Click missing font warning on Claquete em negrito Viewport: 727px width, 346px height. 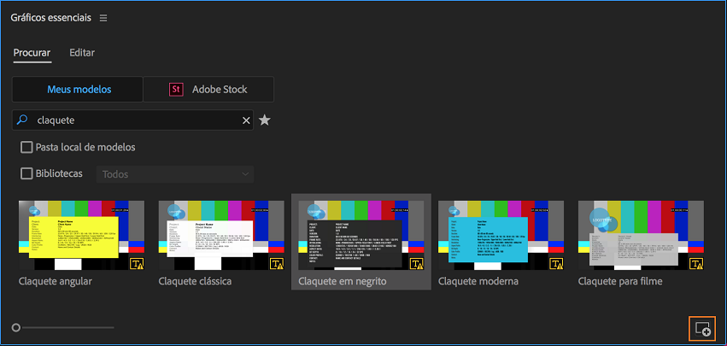tap(417, 263)
